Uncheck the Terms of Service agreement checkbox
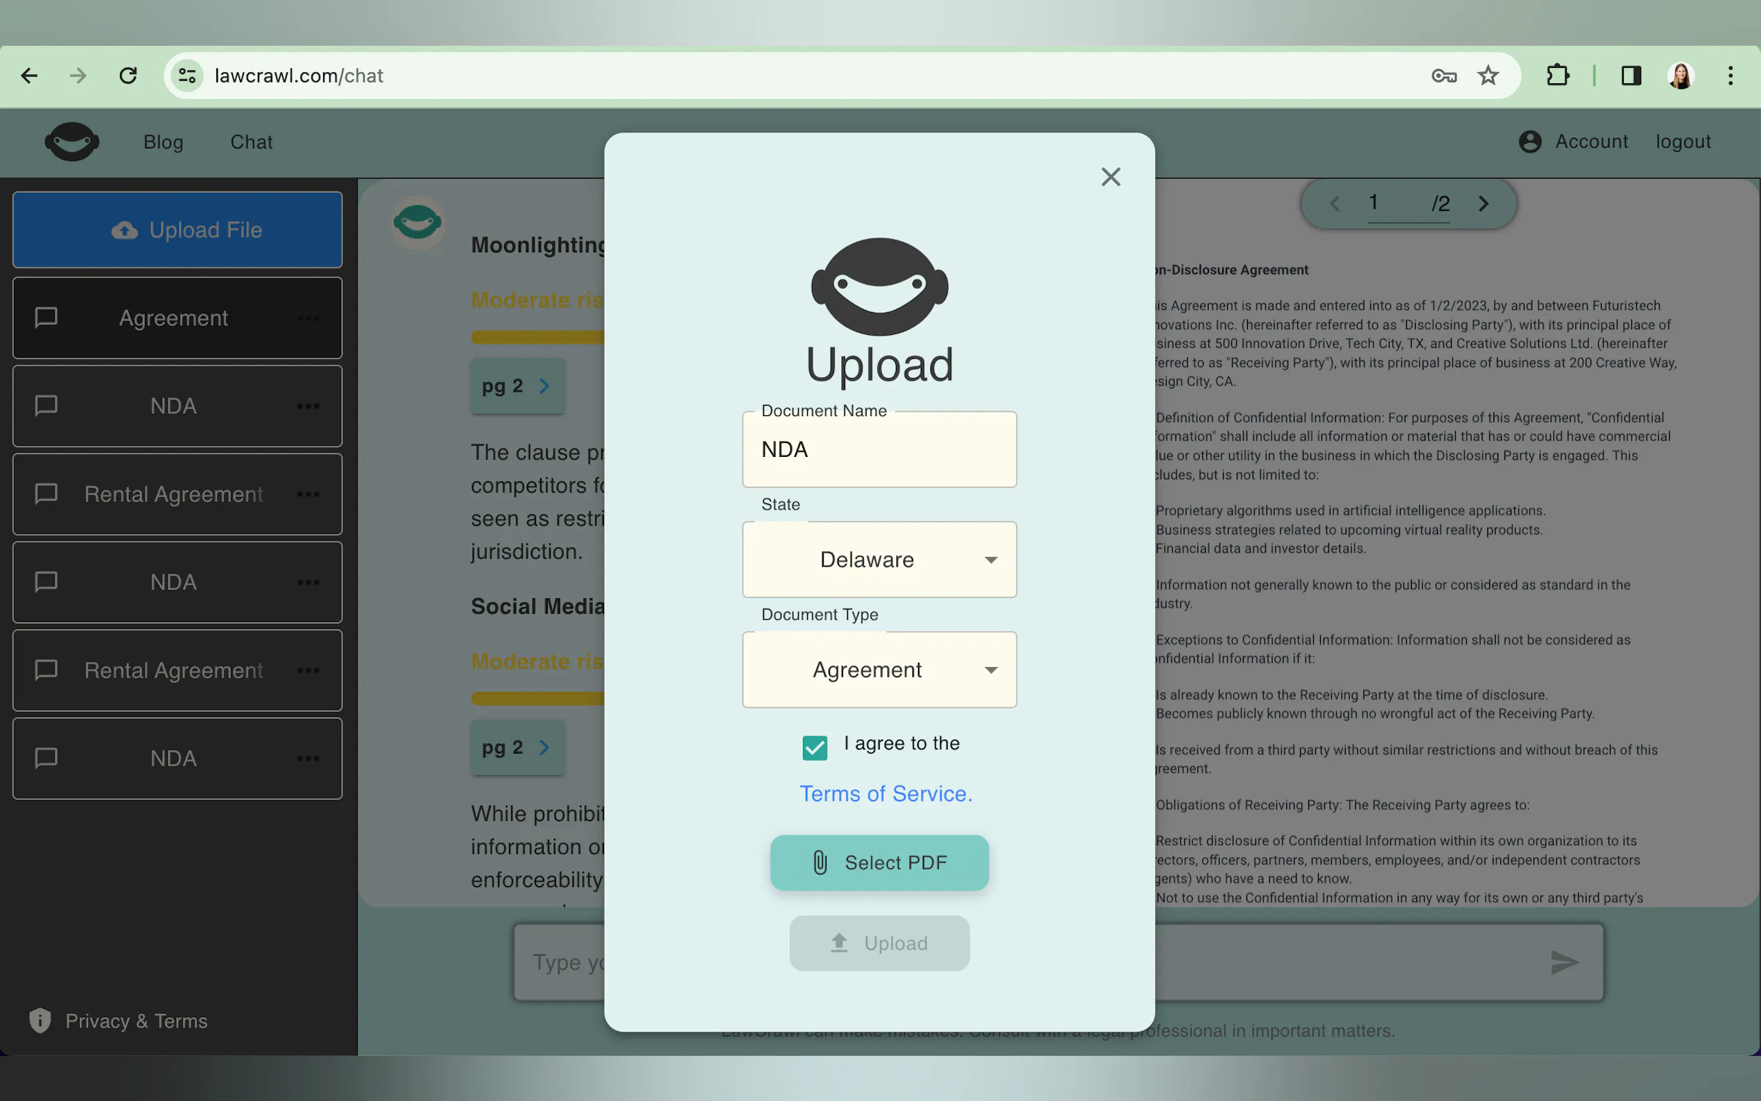The image size is (1761, 1101). [815, 747]
